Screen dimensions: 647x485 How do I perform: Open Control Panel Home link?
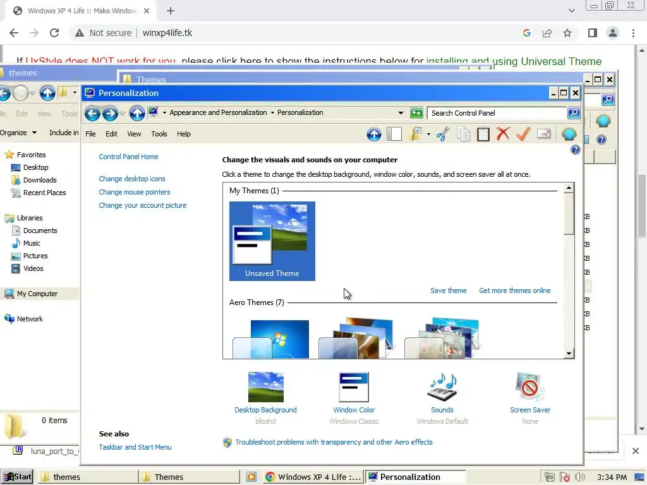(128, 157)
